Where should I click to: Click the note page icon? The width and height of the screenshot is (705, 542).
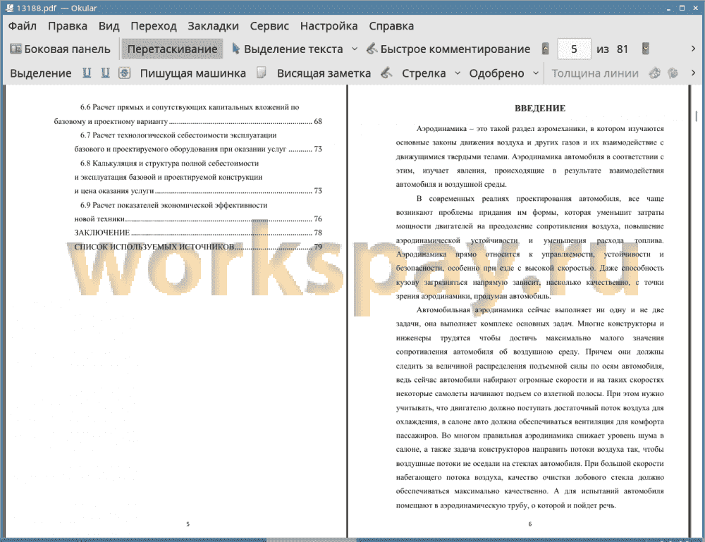pyautogui.click(x=262, y=73)
